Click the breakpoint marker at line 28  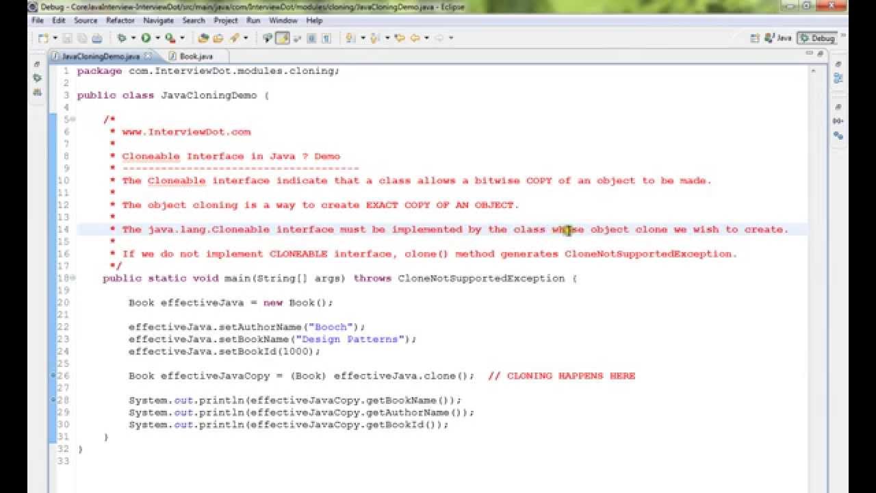53,400
